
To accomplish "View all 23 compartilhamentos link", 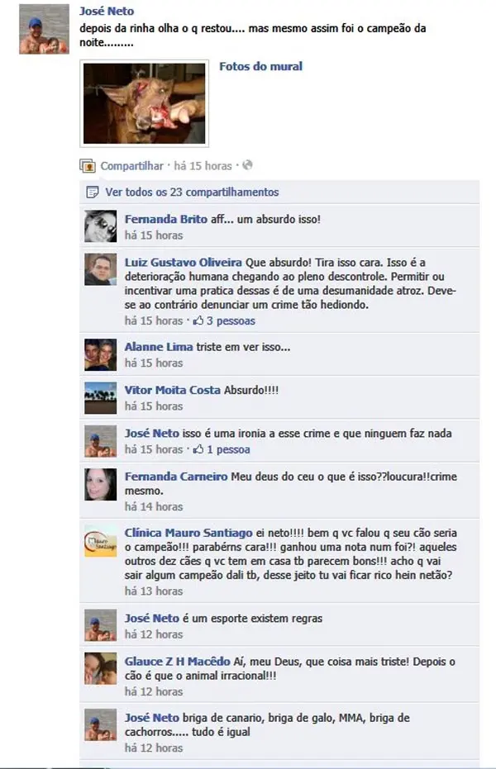I will pos(192,192).
